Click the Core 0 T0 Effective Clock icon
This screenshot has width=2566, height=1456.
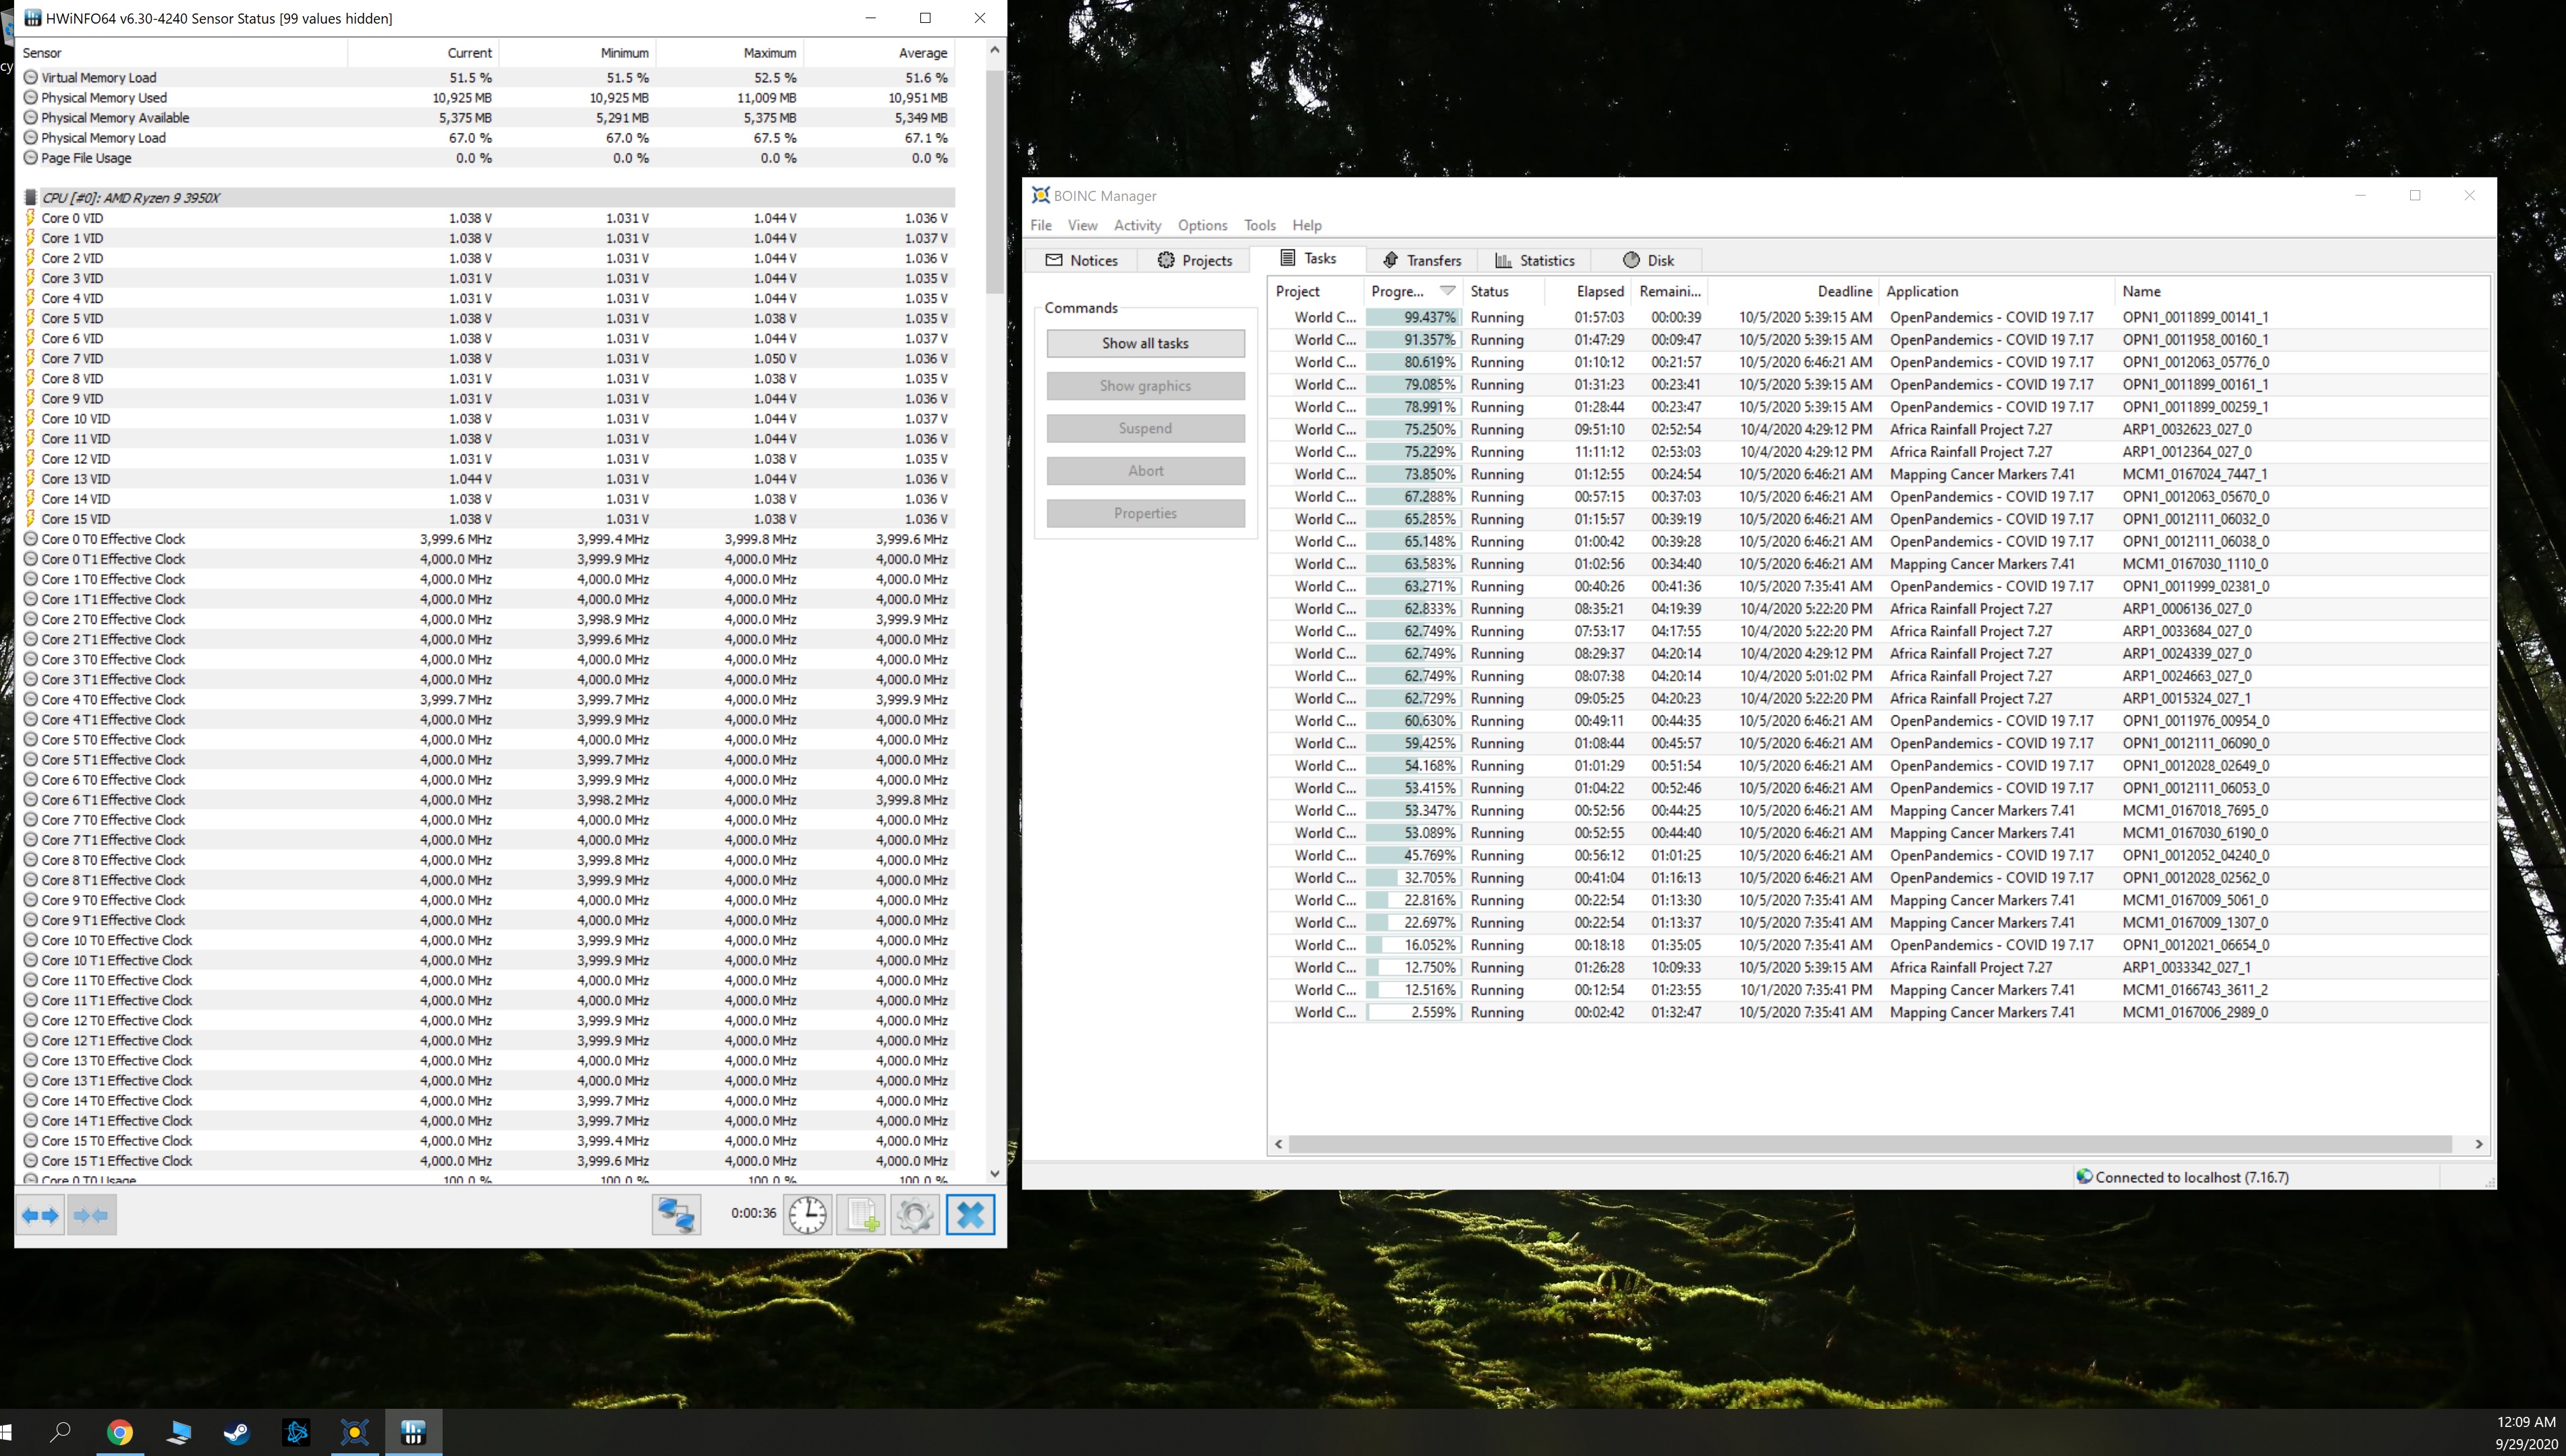[x=31, y=539]
